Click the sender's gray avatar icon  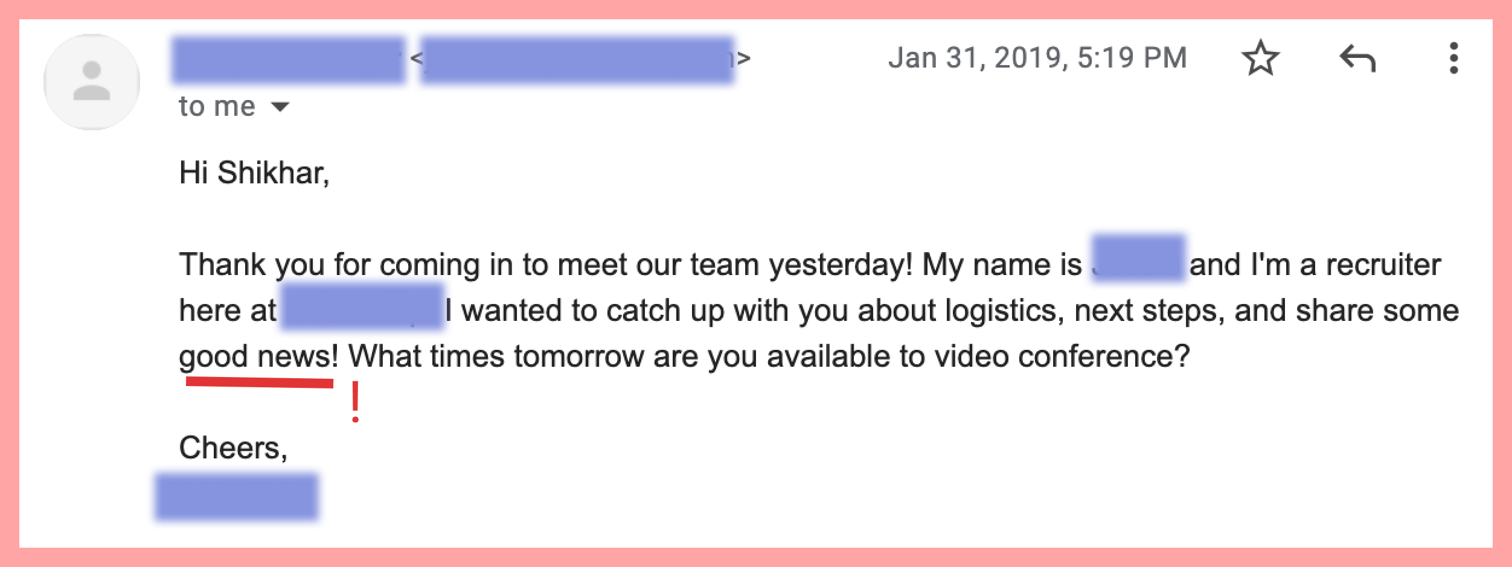[x=92, y=82]
